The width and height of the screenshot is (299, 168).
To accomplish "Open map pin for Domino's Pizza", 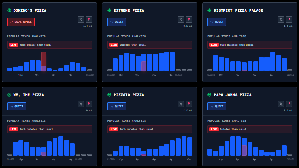I will click(88, 20).
